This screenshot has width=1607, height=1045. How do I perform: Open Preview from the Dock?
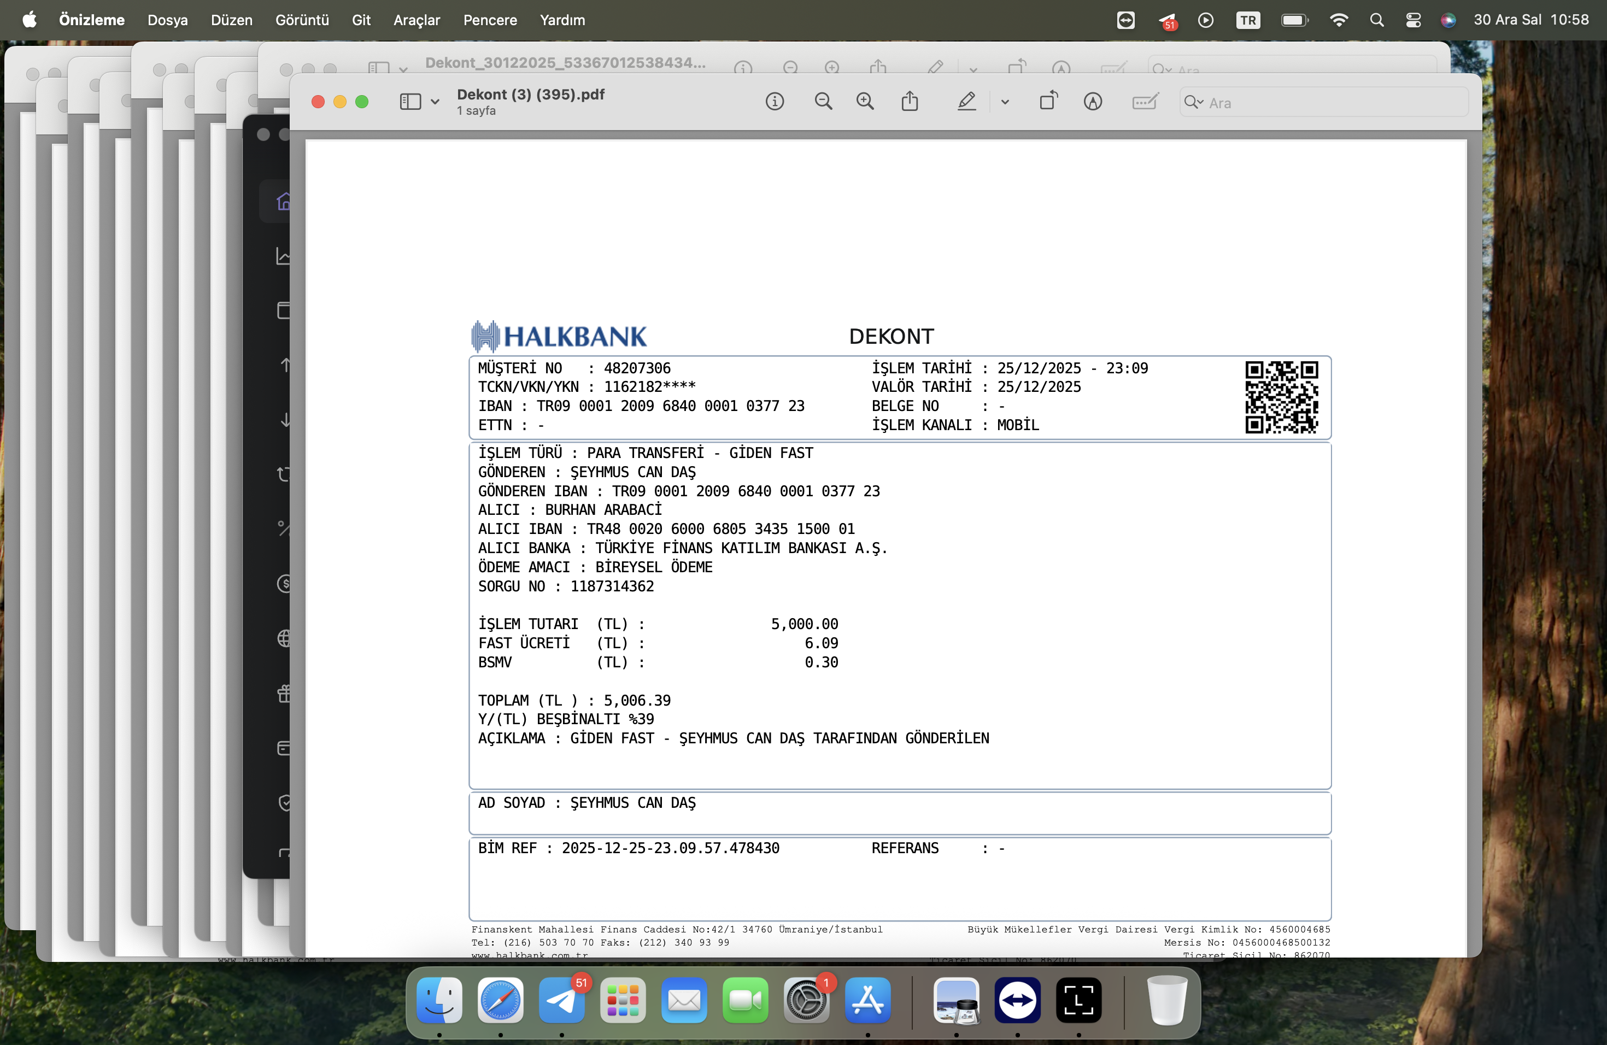click(956, 999)
